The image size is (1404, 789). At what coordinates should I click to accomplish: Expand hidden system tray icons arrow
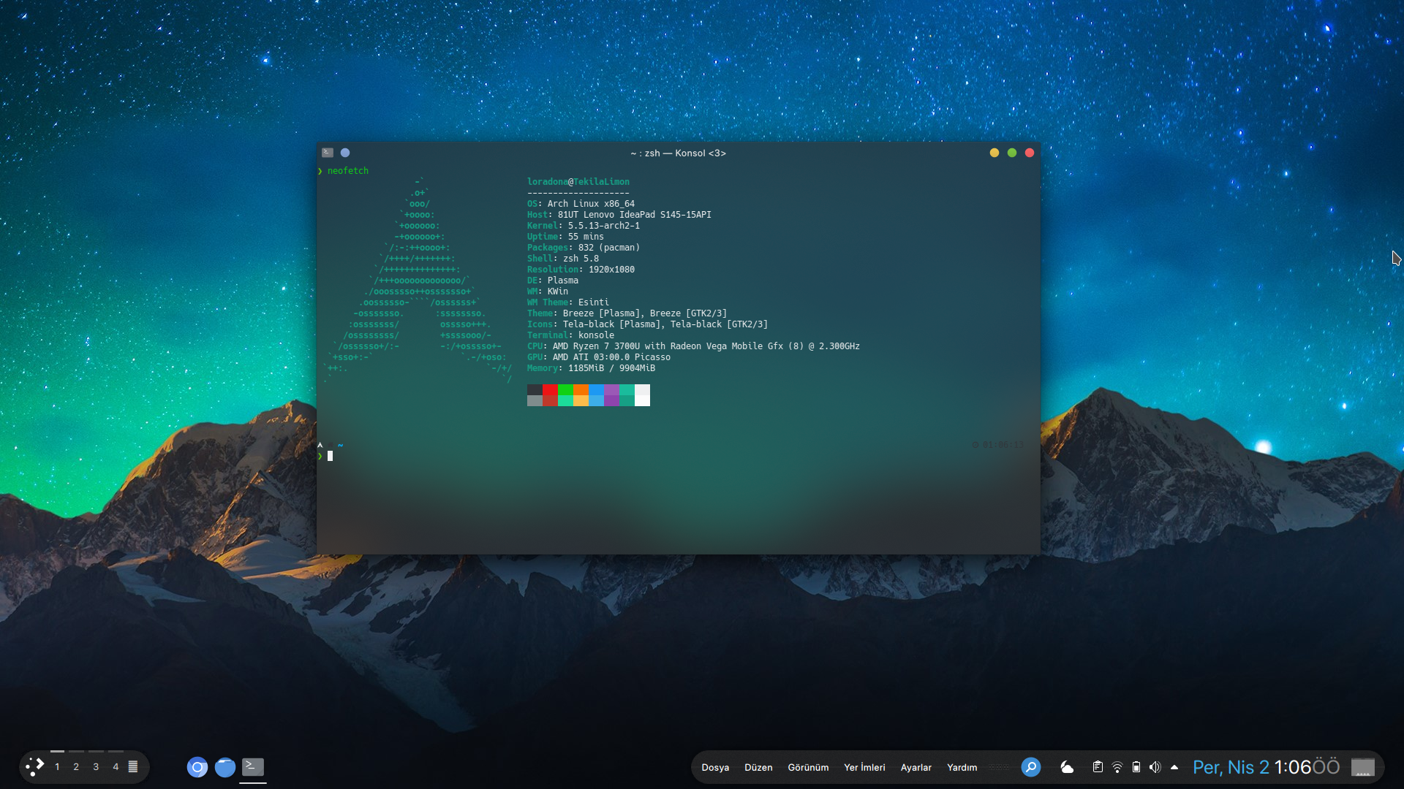(x=1174, y=767)
